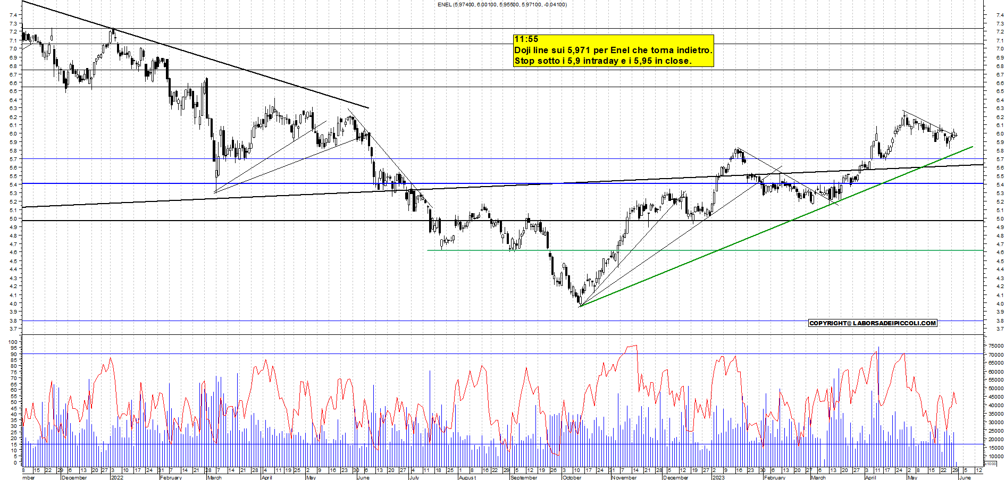
Task: Select the green ascending trendline
Action: [776, 226]
